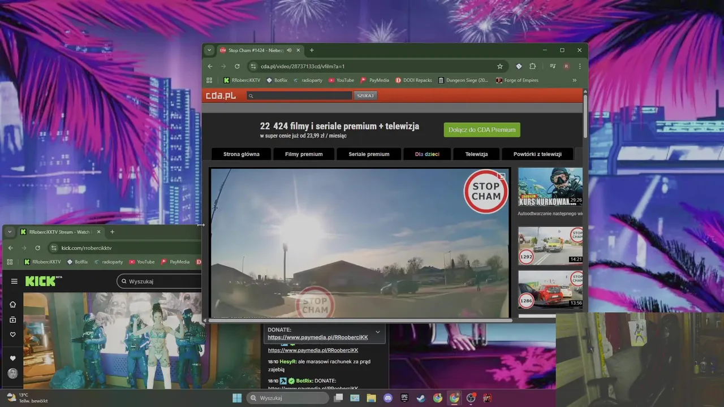Open a new tab in the Kick window
This screenshot has height=407, width=724.
[x=112, y=232]
